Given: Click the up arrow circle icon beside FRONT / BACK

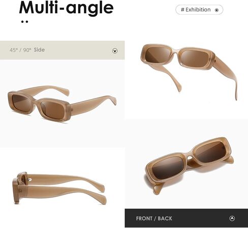Looking at the screenshot, I should [x=232, y=218].
